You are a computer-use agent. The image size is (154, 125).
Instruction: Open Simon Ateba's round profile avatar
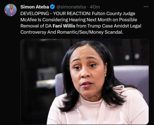10,10
